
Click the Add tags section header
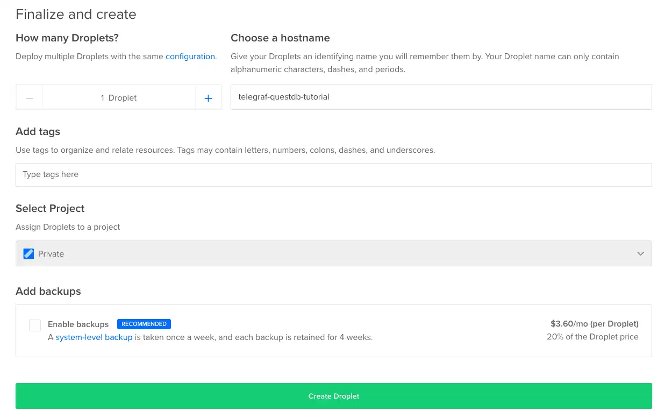[x=38, y=131]
